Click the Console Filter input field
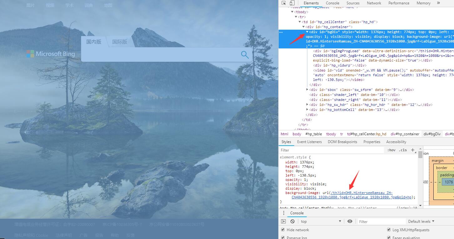 click(x=381, y=221)
